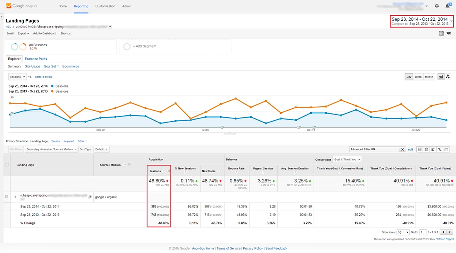The image size is (456, 253).
Task: Open the Other primary dimension dropdown
Action: click(82, 141)
